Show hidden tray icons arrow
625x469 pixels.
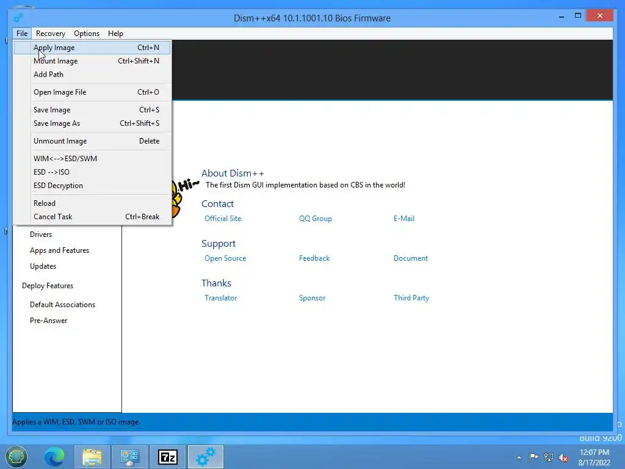(519, 457)
